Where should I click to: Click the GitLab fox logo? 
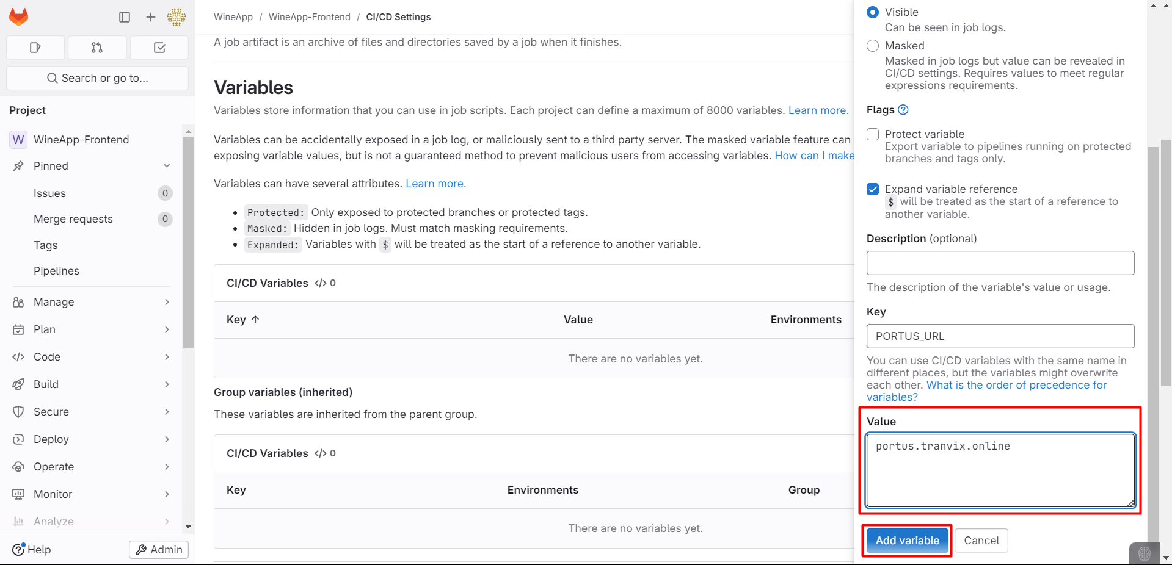click(x=19, y=17)
